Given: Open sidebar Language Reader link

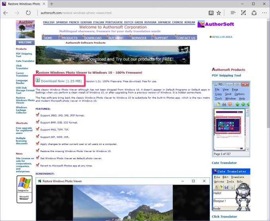Looking at the screenshot, I should (x=22, y=82).
